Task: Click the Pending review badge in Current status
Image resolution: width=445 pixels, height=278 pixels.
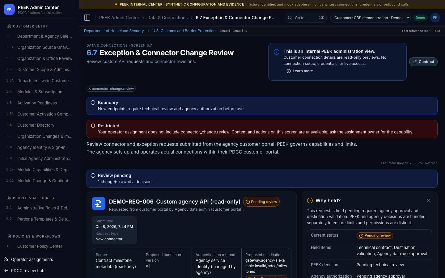Action: (x=375, y=235)
